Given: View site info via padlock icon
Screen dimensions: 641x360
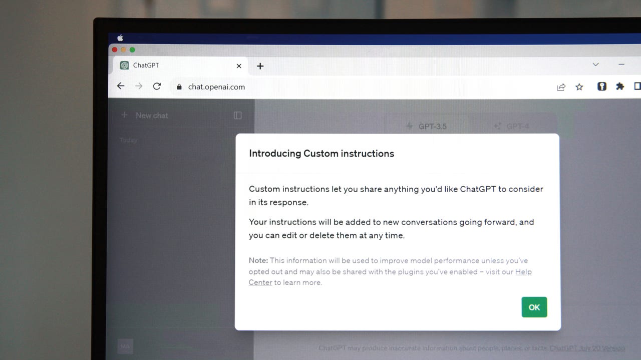Looking at the screenshot, I should [179, 87].
